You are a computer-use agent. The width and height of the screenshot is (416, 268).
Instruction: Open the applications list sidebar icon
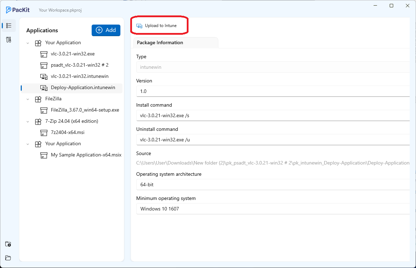(x=9, y=26)
